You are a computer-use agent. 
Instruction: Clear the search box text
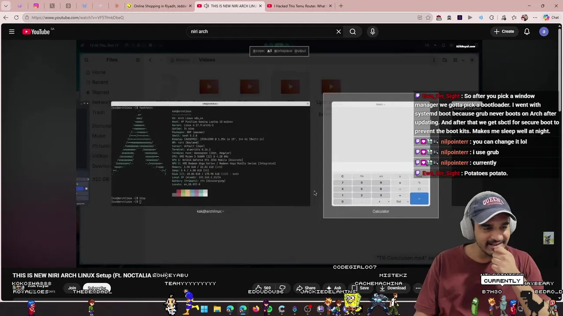point(339,32)
